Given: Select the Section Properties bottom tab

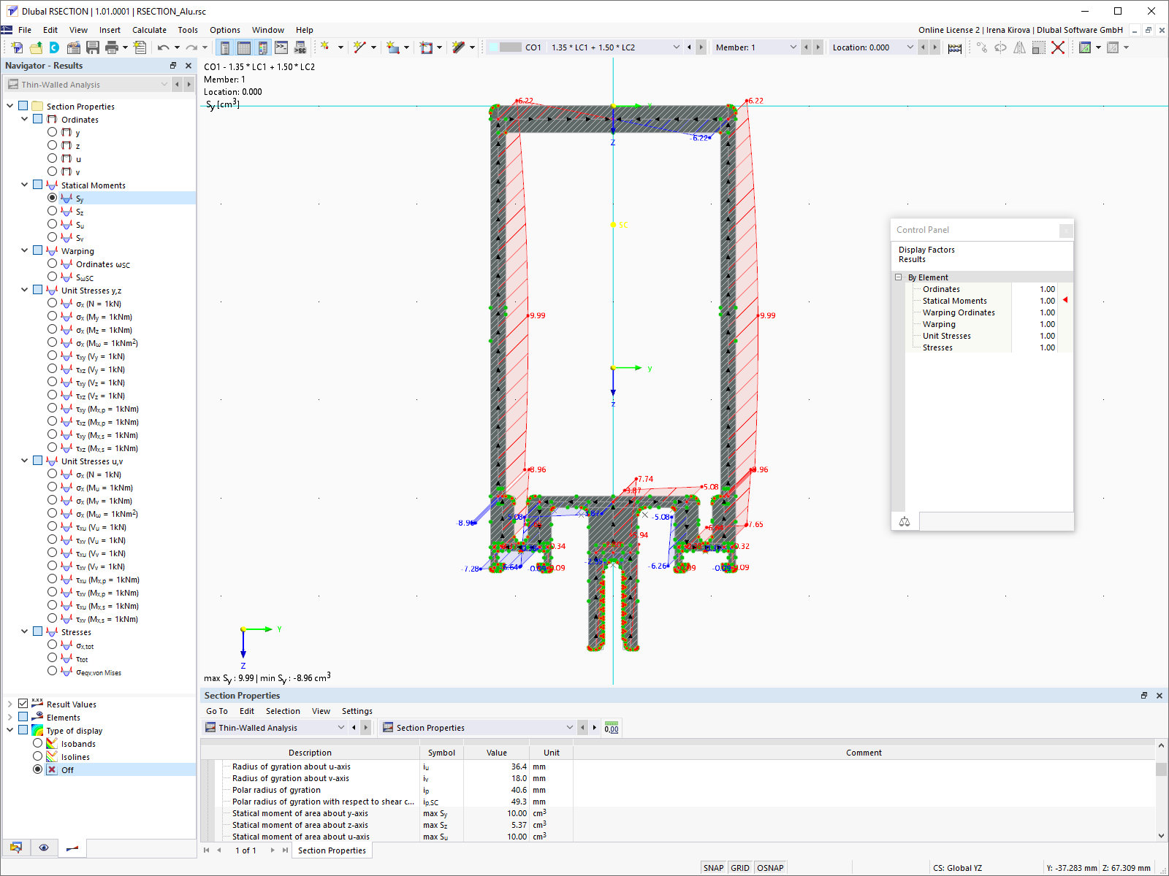Looking at the screenshot, I should point(332,850).
